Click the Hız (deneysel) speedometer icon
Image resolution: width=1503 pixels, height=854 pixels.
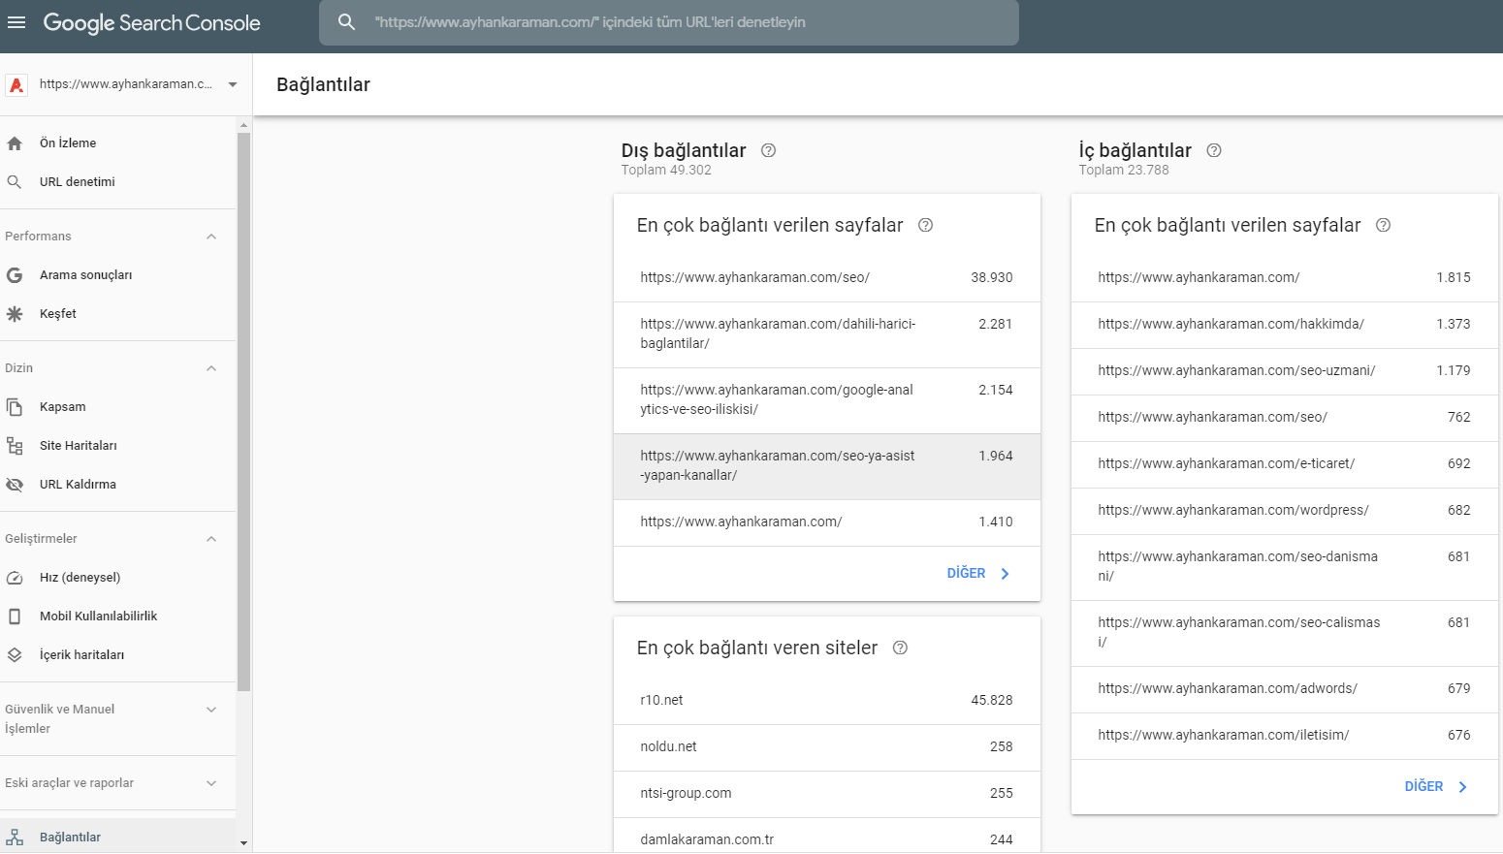15,578
